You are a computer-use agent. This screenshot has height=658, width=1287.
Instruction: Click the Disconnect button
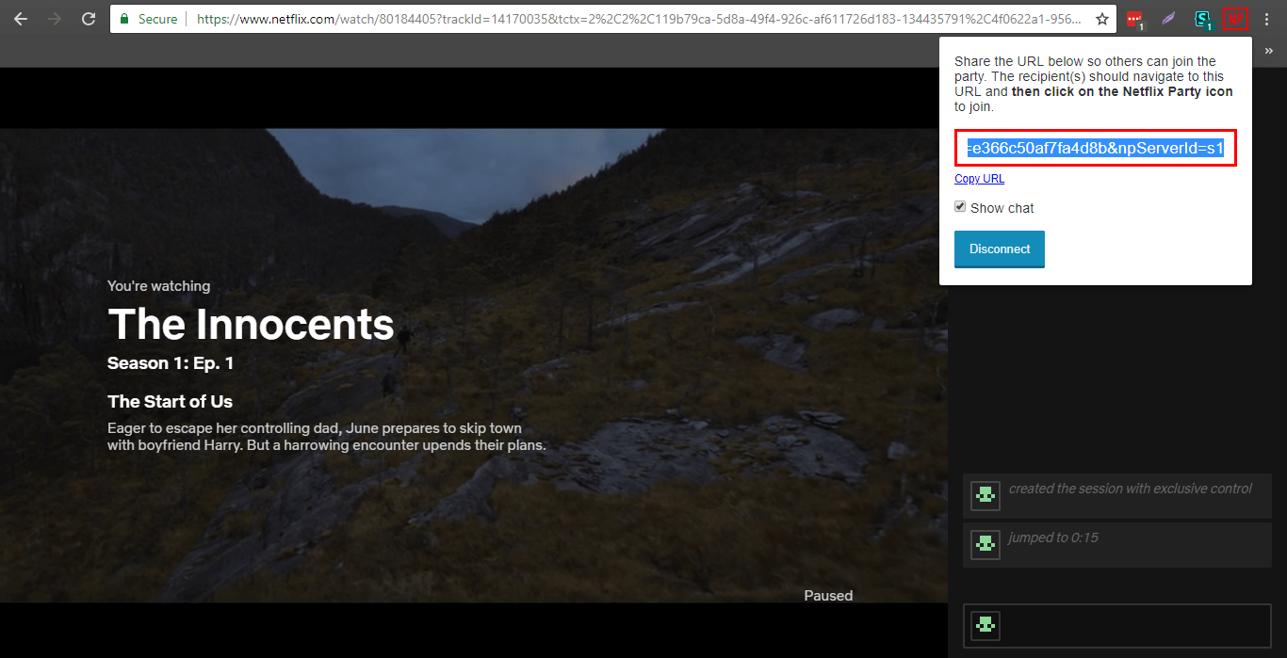1000,249
